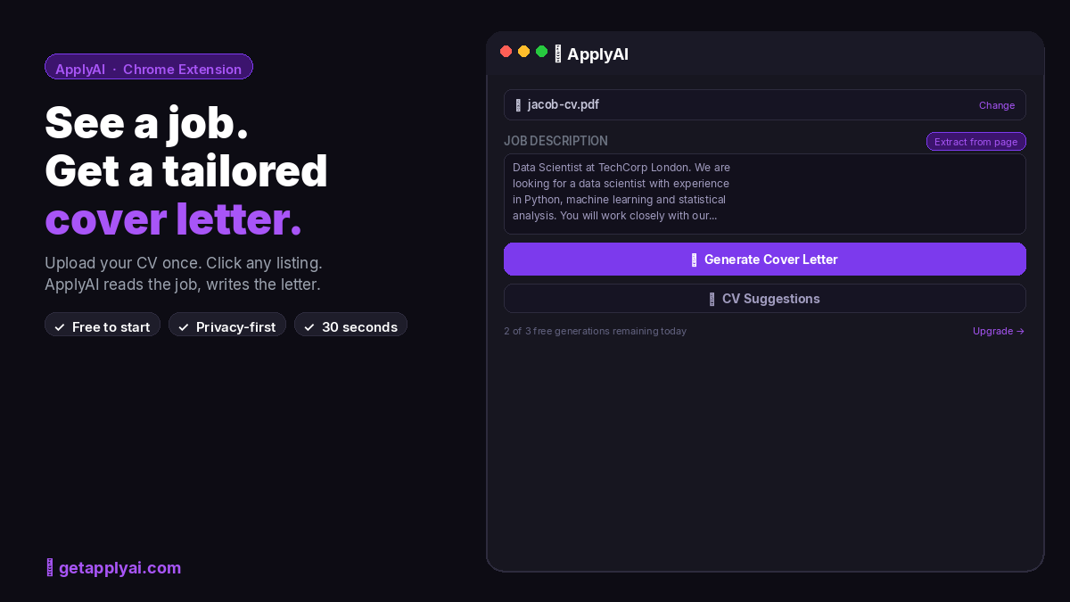Click the checkmark on the Privacy-first badge
Screen dimensions: 1070x602
(184, 326)
